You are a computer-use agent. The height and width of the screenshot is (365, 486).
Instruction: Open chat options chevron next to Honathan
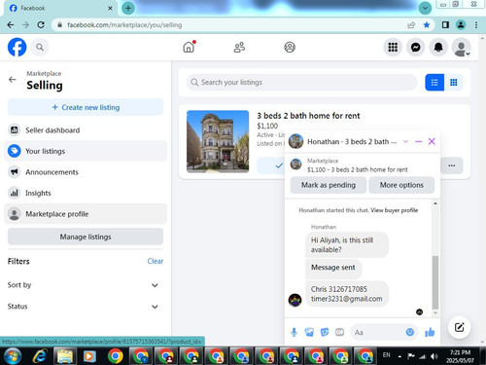(x=405, y=141)
